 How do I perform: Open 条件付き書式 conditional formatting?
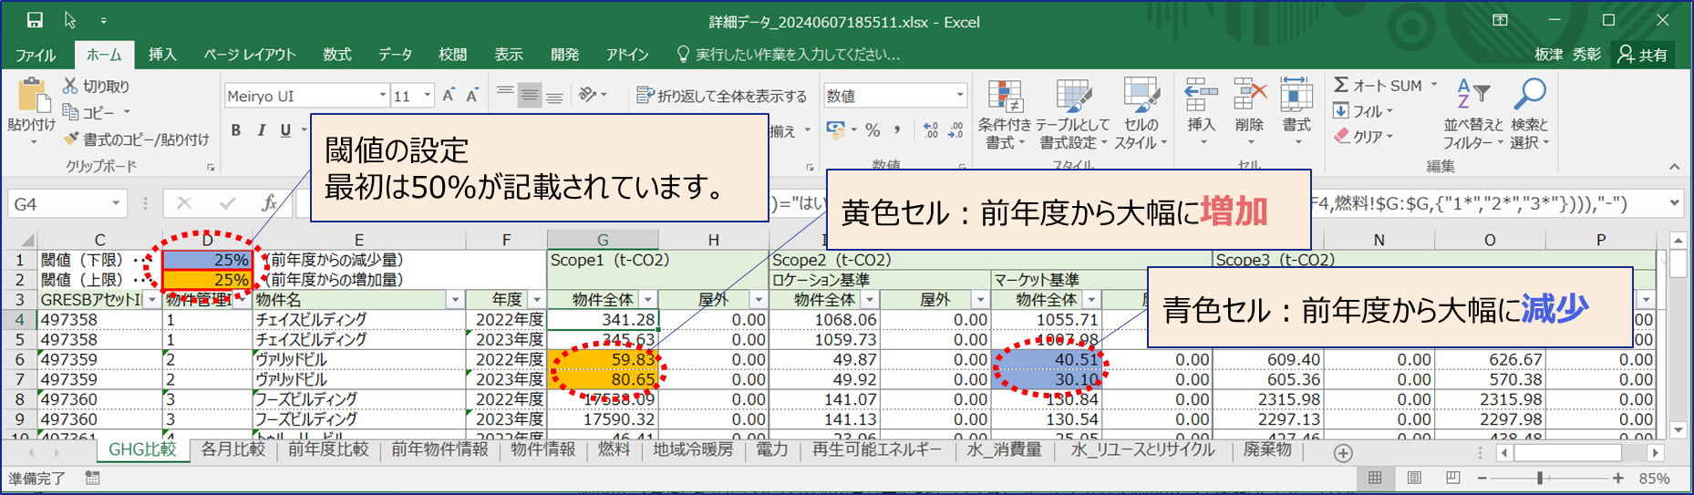pos(1004,114)
